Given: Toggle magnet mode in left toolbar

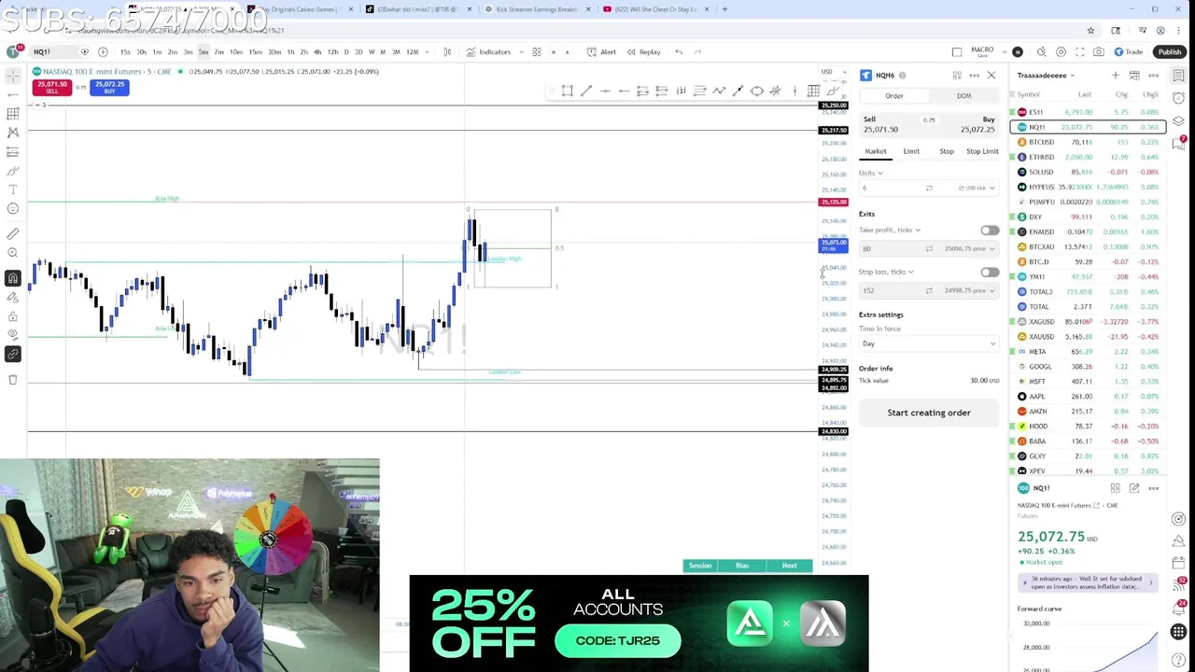Looking at the screenshot, I should (13, 278).
